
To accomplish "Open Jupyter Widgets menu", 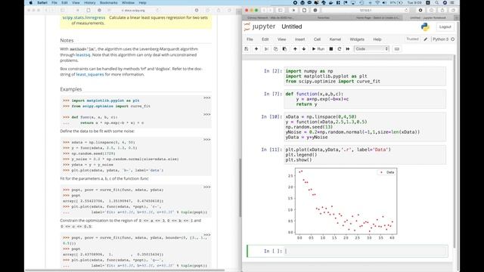I will pyautogui.click(x=357, y=39).
